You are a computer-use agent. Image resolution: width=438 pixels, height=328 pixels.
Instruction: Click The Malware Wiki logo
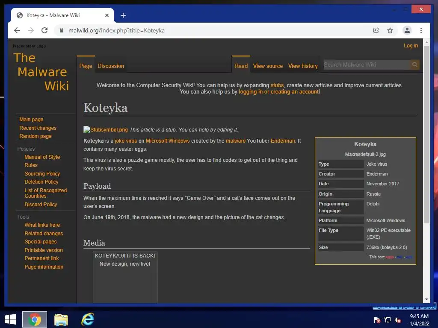(41, 72)
